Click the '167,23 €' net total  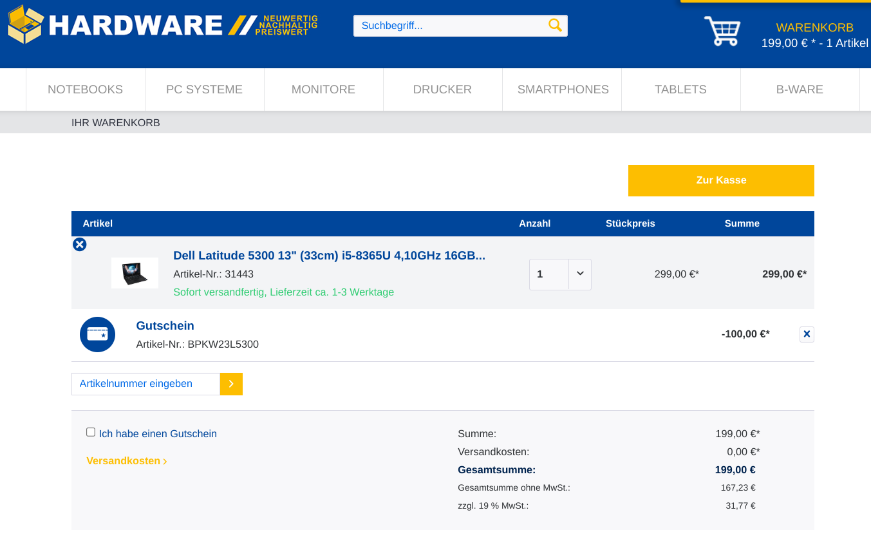(738, 488)
